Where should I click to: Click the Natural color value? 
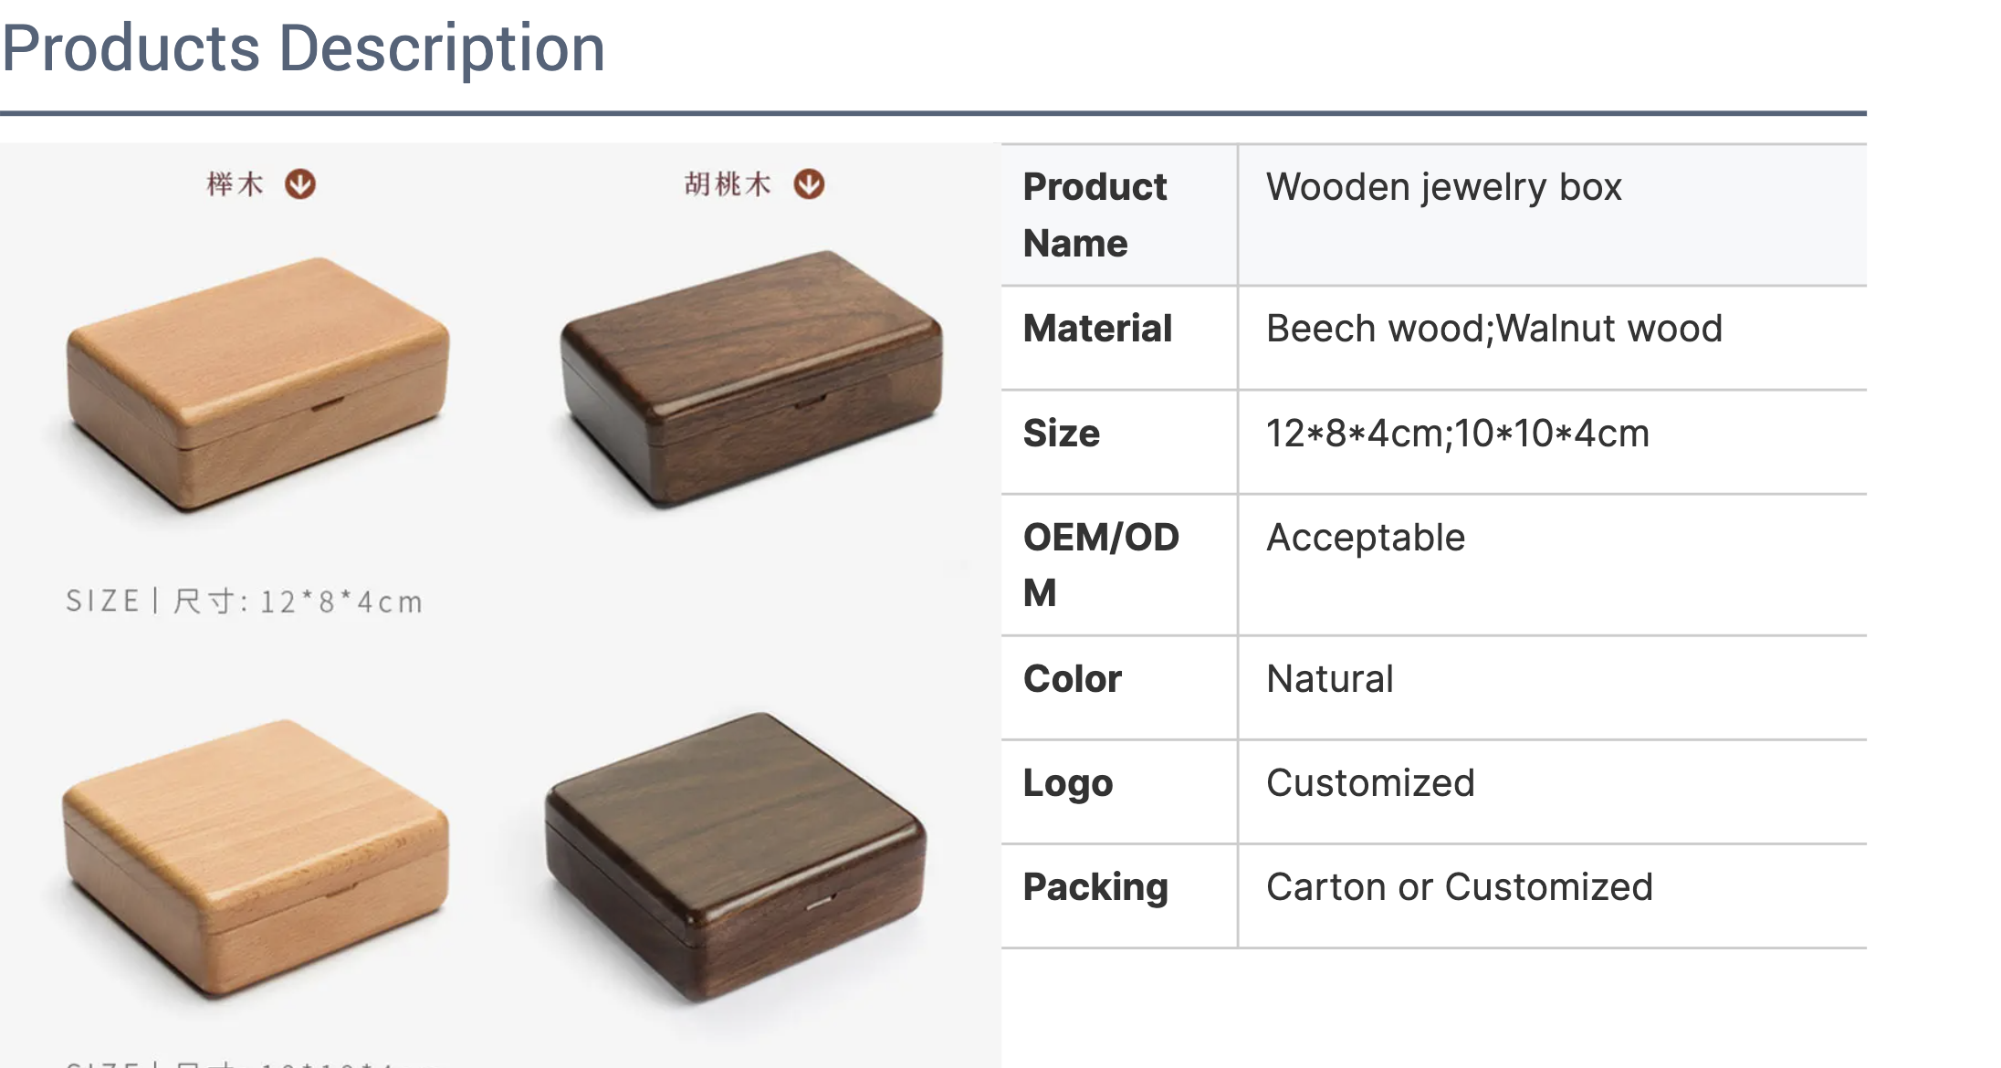[1329, 679]
